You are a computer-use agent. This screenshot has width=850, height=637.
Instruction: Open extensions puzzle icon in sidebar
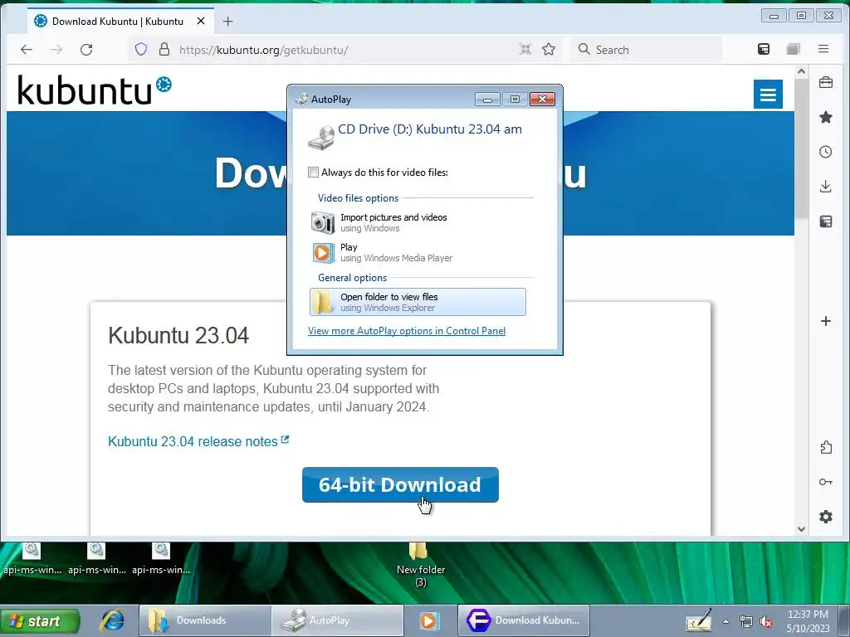[826, 447]
